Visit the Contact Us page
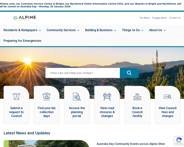Viewport: 184px width, 147px height. 175,18
